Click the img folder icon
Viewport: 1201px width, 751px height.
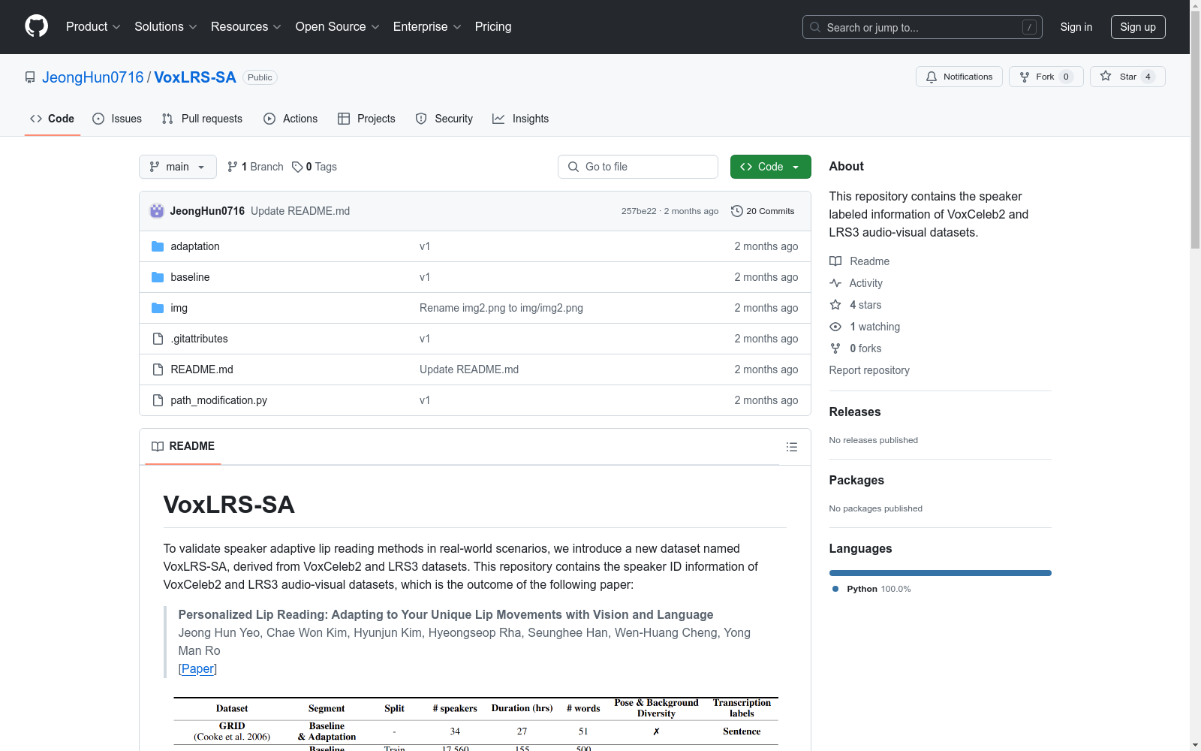point(158,308)
